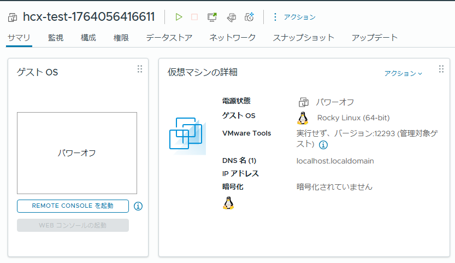Click info icon next to Remote Console button
This screenshot has height=263, width=455.
138,206
